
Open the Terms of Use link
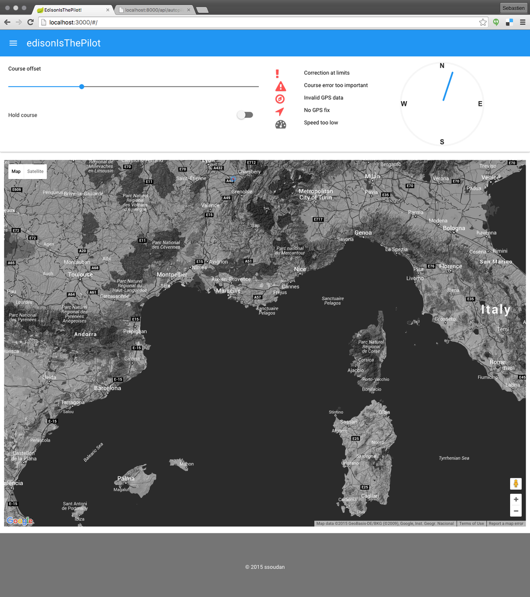(x=471, y=524)
